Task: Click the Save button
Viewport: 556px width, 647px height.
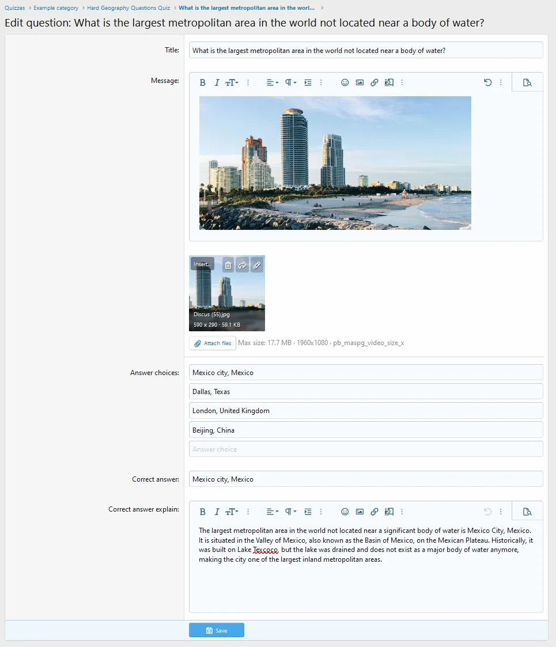Action: click(217, 630)
